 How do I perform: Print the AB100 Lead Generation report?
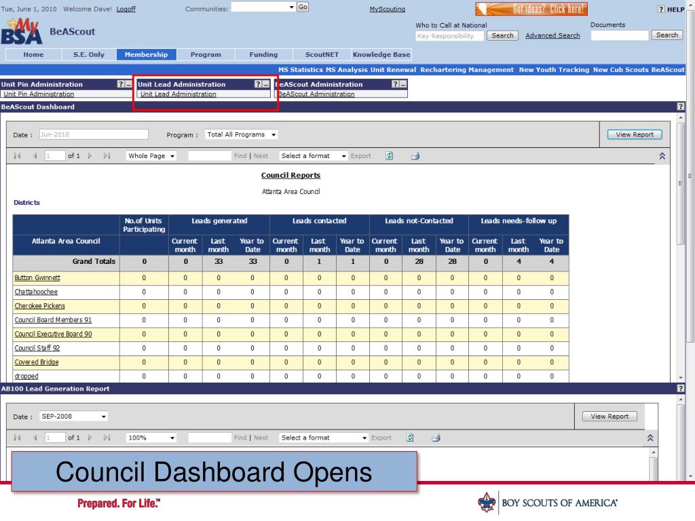[x=436, y=438]
